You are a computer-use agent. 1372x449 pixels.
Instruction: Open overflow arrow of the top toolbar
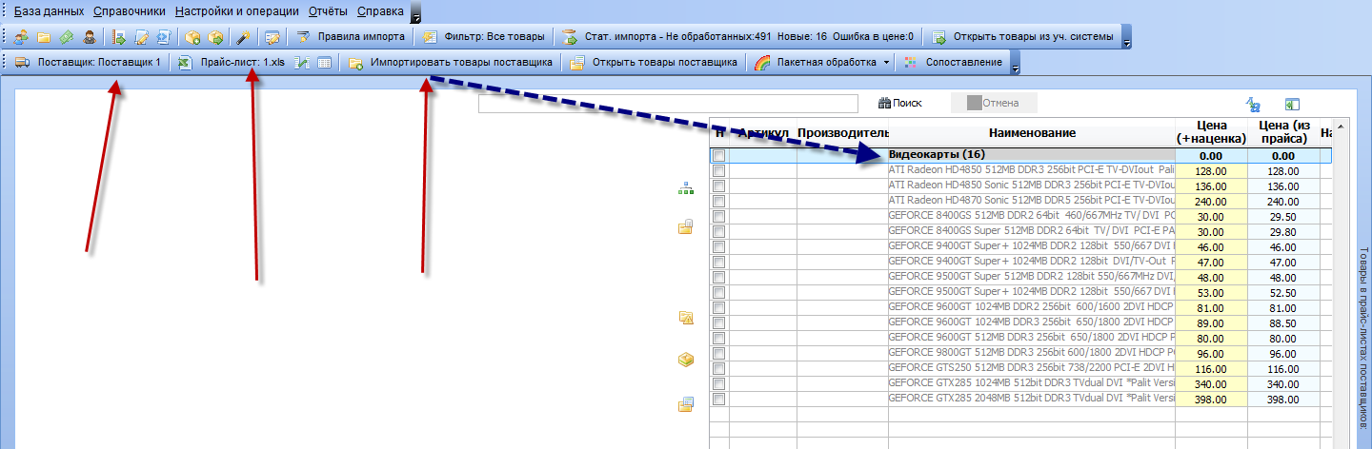1127,37
